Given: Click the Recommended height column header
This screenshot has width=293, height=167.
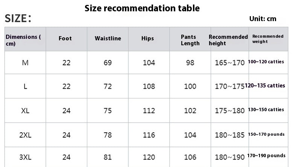Looking at the screenshot, I should click(x=228, y=40).
